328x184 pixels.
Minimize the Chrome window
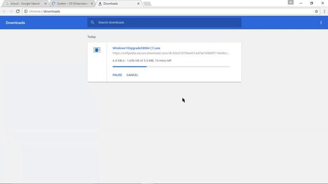coord(301,3)
